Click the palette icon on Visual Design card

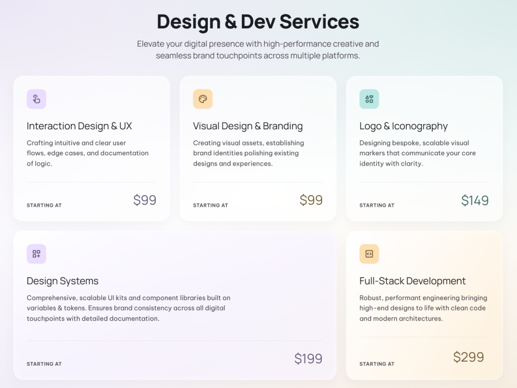[x=203, y=99]
